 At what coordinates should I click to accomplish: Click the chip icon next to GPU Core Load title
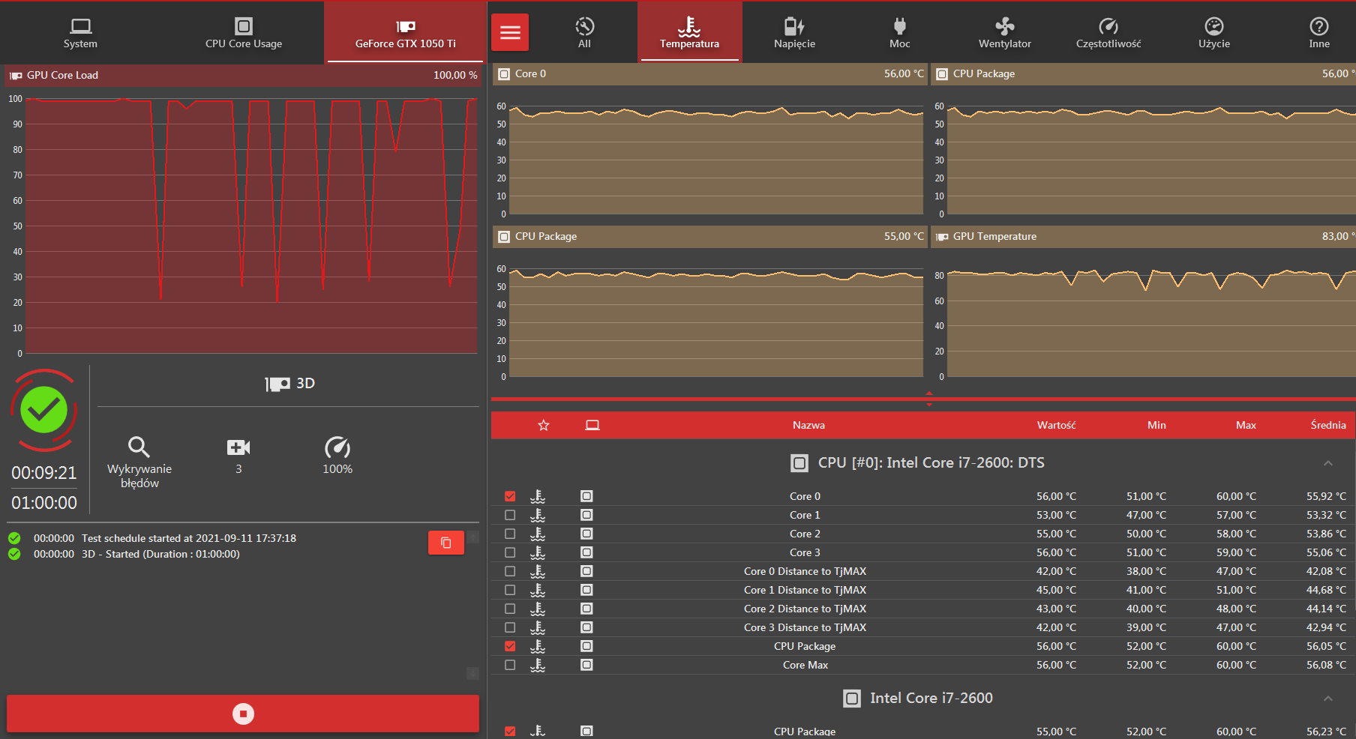coord(16,76)
